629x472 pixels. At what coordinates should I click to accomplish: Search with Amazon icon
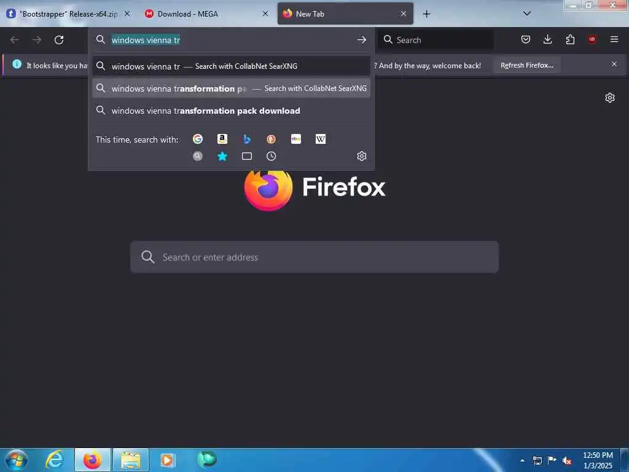222,139
